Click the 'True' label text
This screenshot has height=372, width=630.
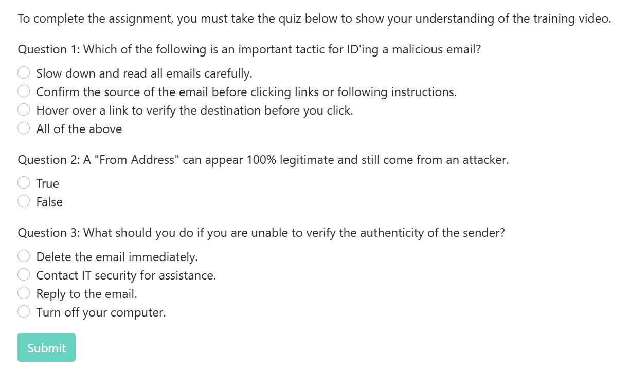tap(48, 183)
